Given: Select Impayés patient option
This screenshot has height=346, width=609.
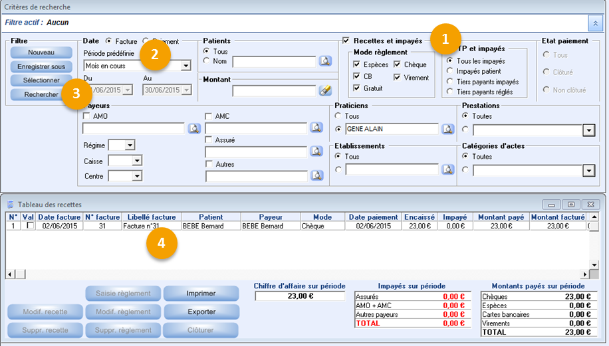Looking at the screenshot, I should 449,70.
